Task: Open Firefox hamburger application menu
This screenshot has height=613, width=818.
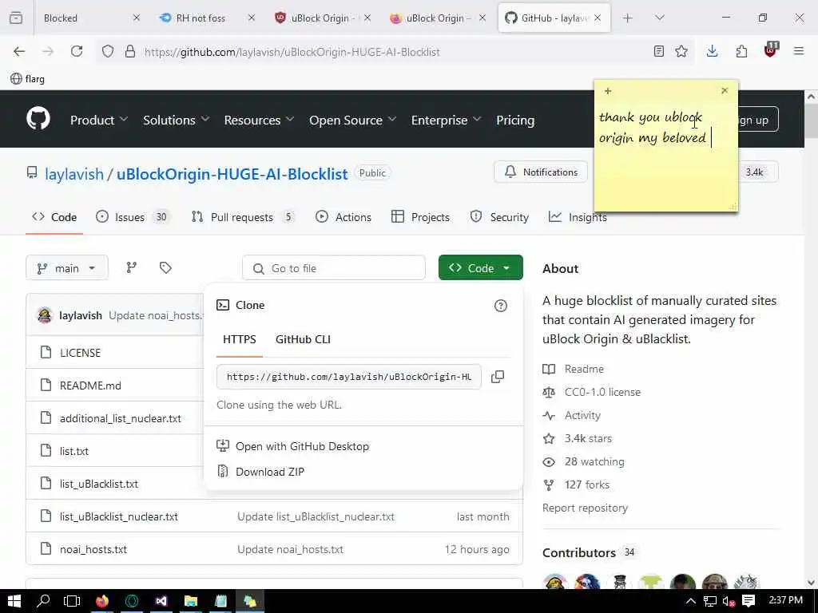Action: [799, 51]
